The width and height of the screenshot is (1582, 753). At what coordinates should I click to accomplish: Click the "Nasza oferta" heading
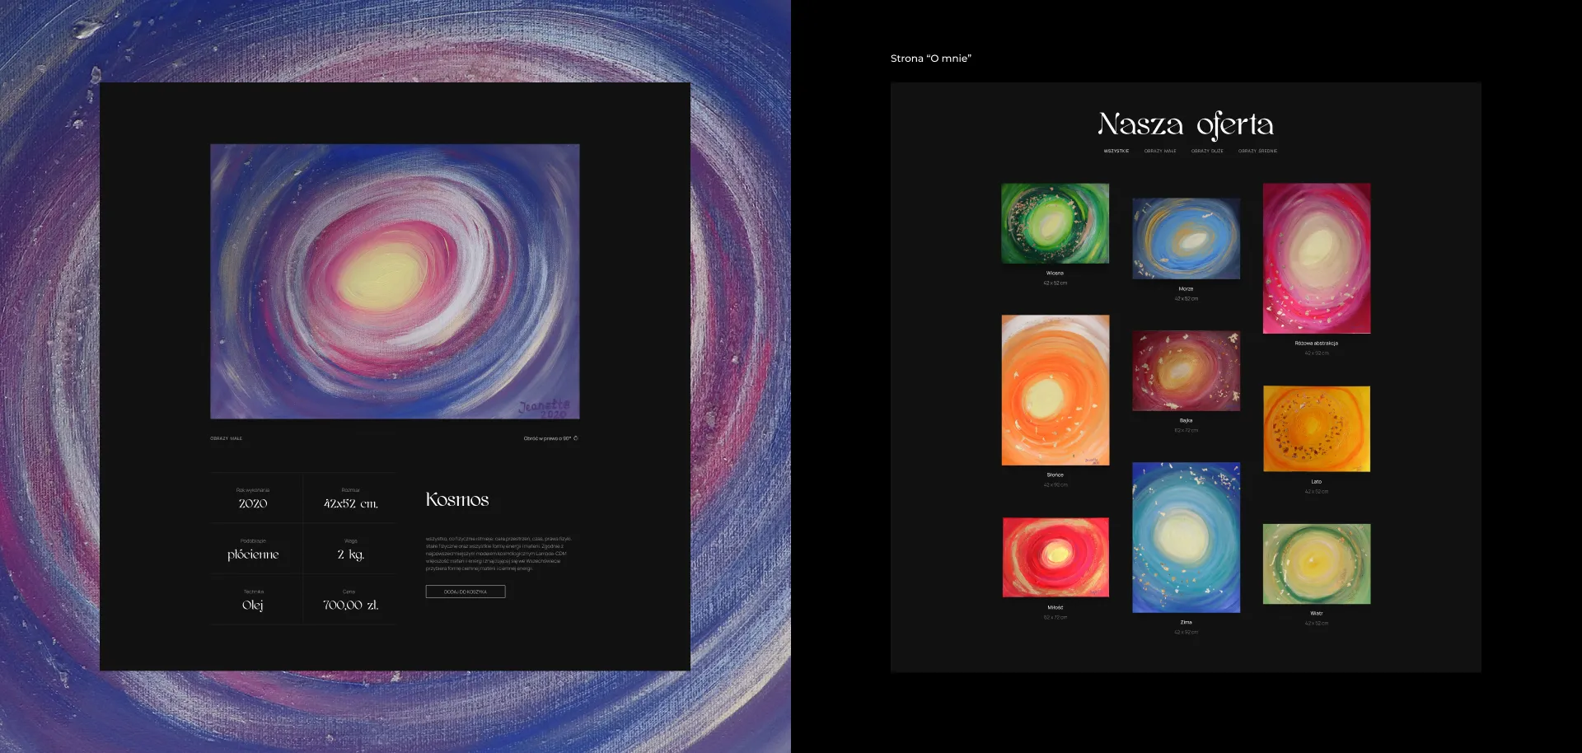pyautogui.click(x=1186, y=124)
